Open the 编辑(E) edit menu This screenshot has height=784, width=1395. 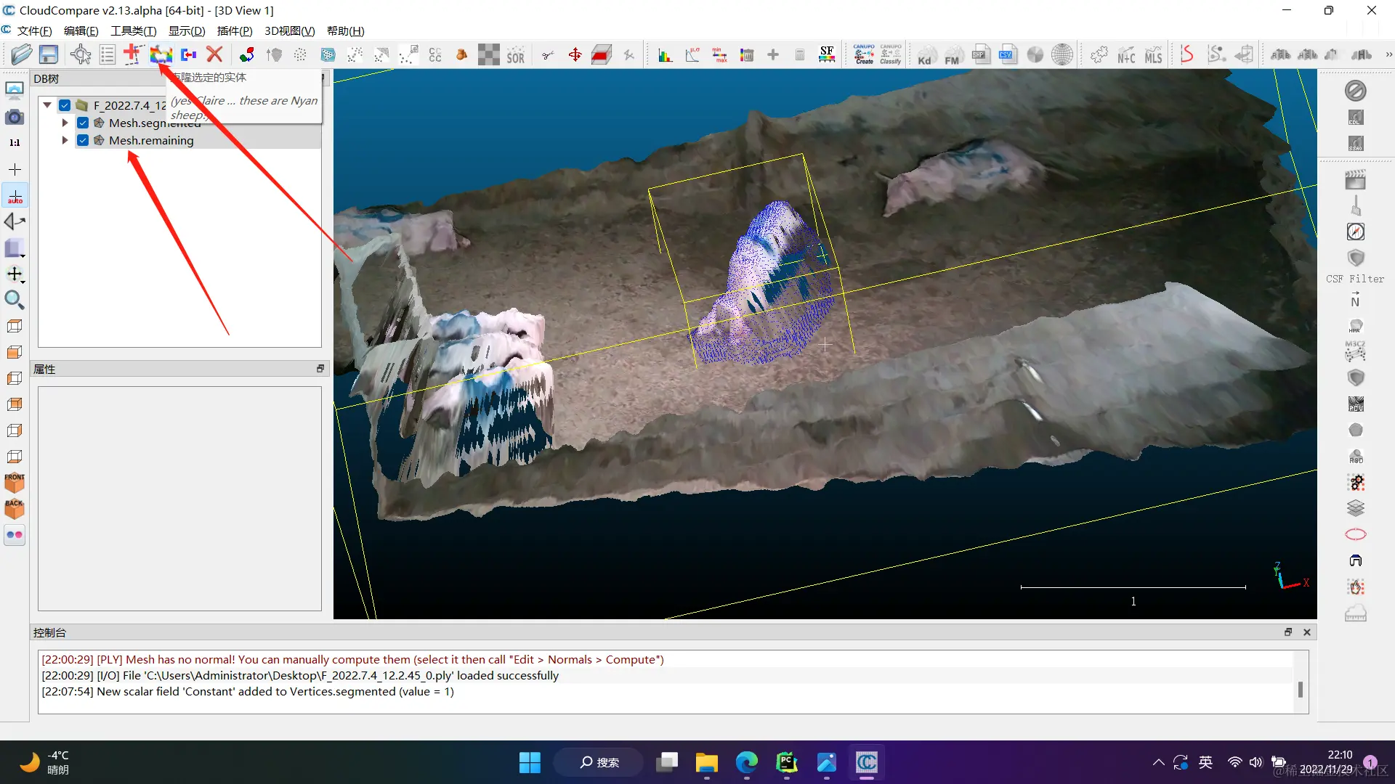(x=81, y=30)
